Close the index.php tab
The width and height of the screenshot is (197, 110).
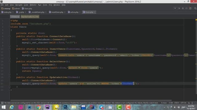coord(13,12)
